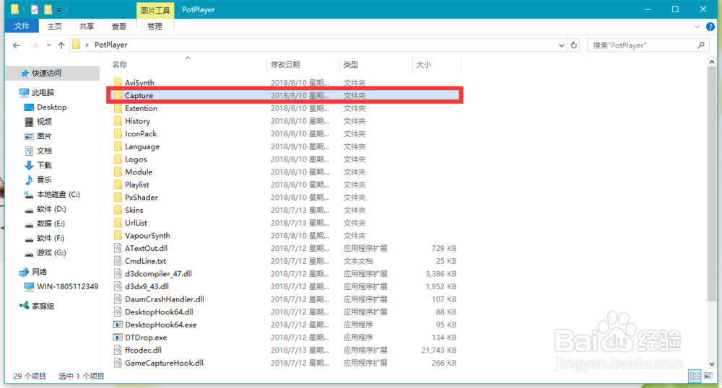Switch to details view layout
The height and width of the screenshot is (388, 722).
(x=695, y=376)
